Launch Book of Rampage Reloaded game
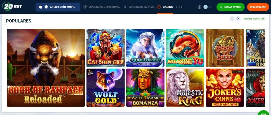 click(46, 68)
